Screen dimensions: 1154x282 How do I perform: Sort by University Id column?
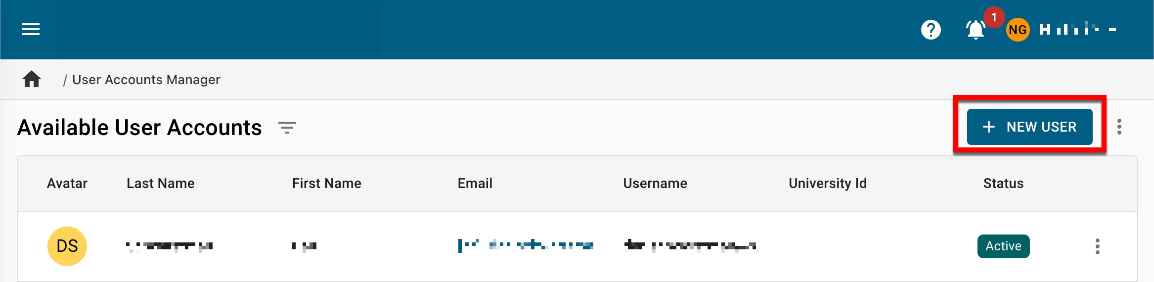click(827, 184)
